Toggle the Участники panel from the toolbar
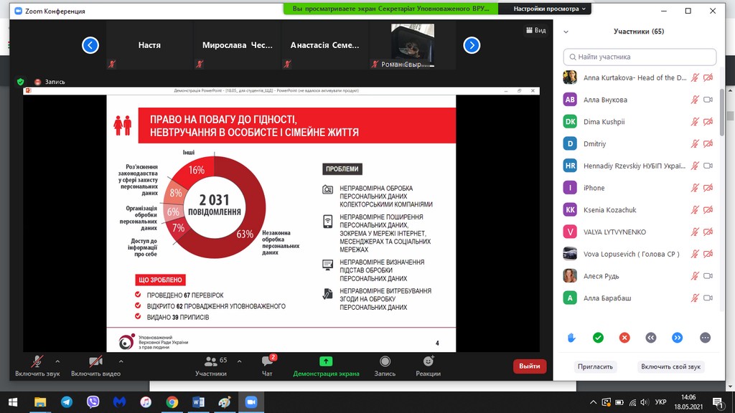The width and height of the screenshot is (735, 413). point(211,366)
